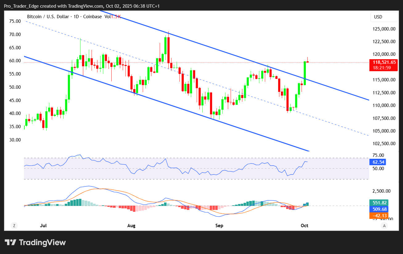403x254 pixels.
Task: Click the RSI value label 62.54
Action: click(377, 162)
